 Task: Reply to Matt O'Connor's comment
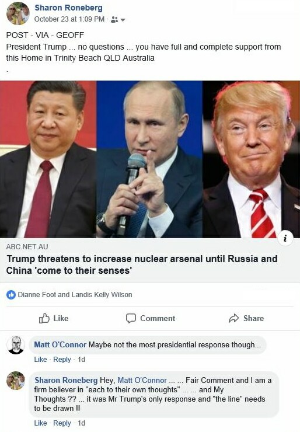62,360
